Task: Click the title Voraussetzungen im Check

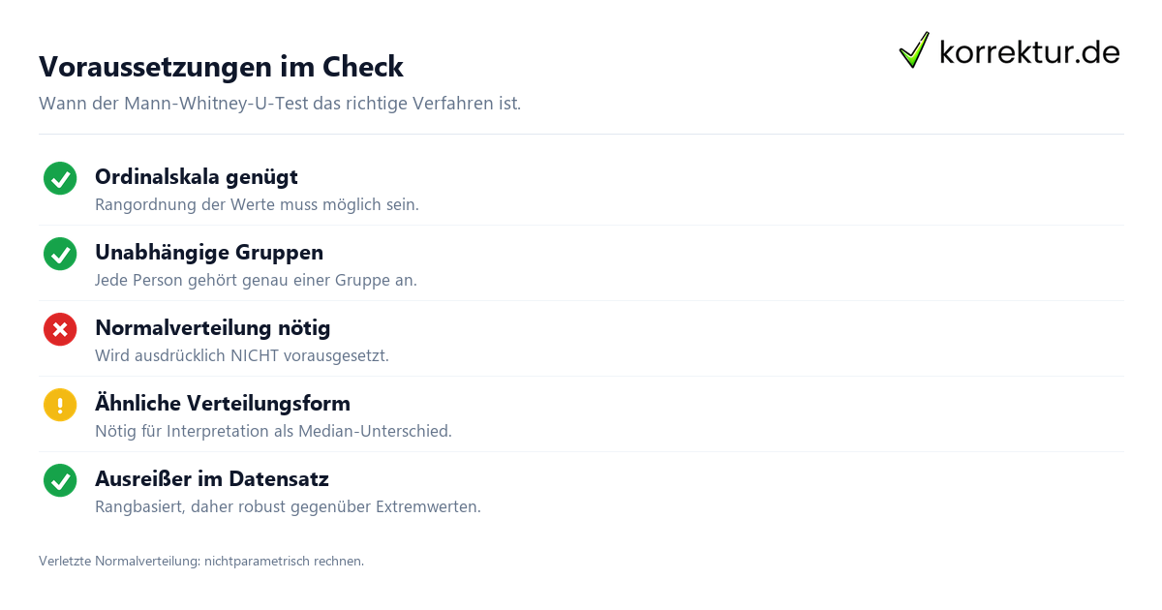Action: (x=221, y=67)
